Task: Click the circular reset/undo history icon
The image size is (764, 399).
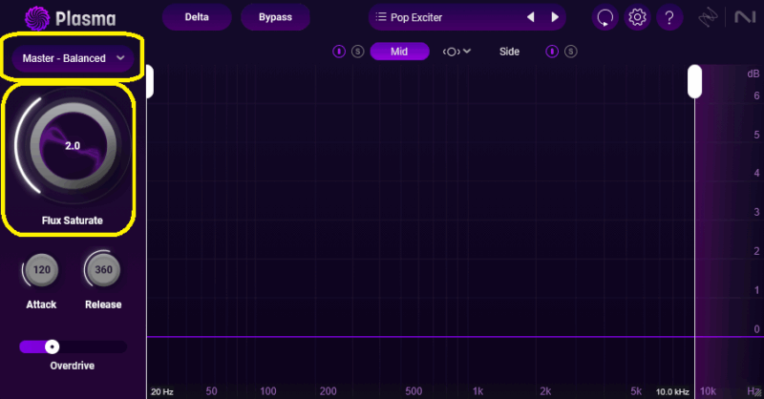Action: (605, 17)
